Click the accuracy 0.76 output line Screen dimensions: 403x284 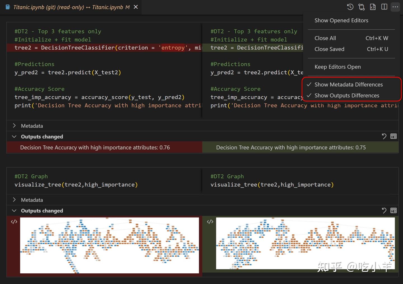pos(95,147)
